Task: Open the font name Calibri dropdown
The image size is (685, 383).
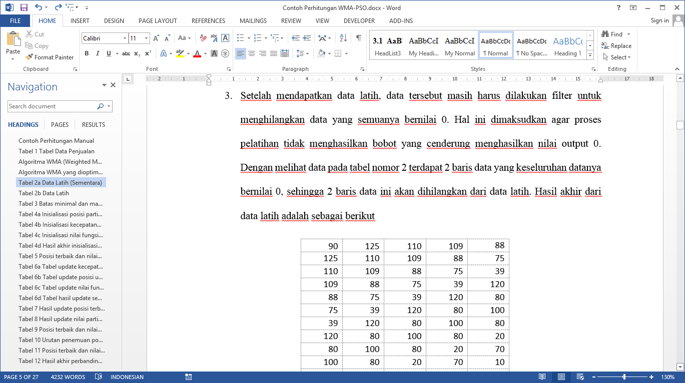Action: [125, 38]
